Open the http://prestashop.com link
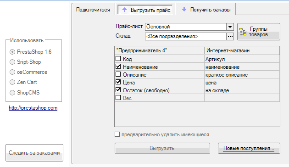 point(33,108)
